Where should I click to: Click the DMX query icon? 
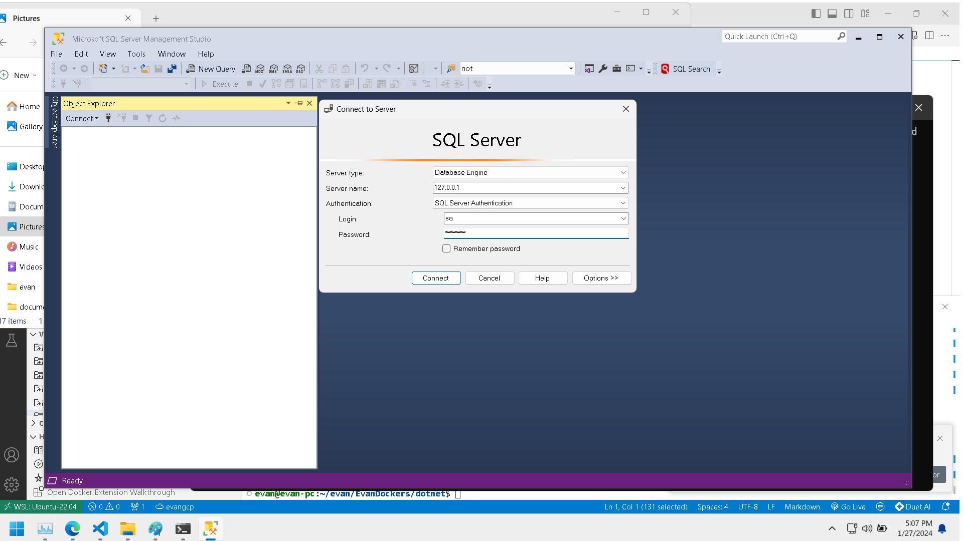point(273,69)
